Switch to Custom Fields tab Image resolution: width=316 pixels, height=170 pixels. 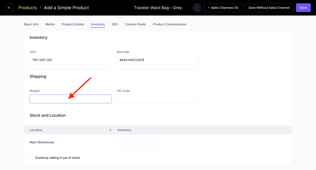point(135,24)
